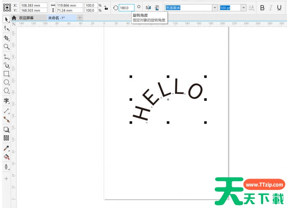Select the Pick (arrow) tool
This screenshot has width=287, height=208.
point(6,19)
